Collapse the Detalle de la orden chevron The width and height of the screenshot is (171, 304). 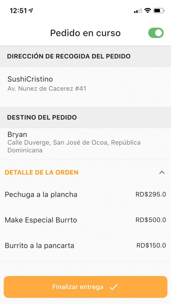[x=162, y=173]
